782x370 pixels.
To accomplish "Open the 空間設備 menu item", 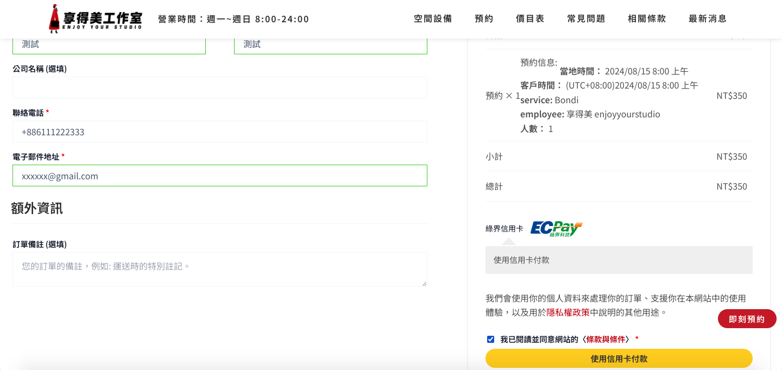I will 432,18.
